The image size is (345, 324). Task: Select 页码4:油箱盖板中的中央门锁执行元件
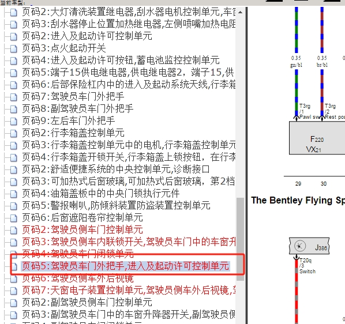click(101, 194)
